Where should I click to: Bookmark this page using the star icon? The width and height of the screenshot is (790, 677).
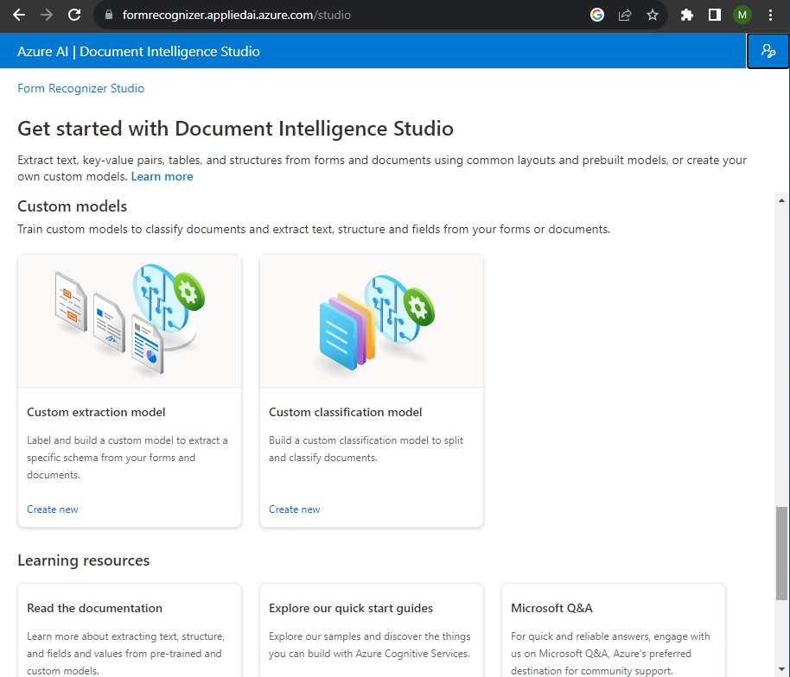click(653, 15)
